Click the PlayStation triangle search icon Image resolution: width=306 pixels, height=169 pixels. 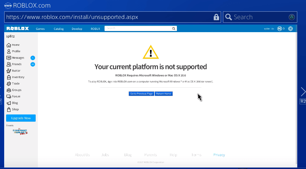tap(292, 17)
